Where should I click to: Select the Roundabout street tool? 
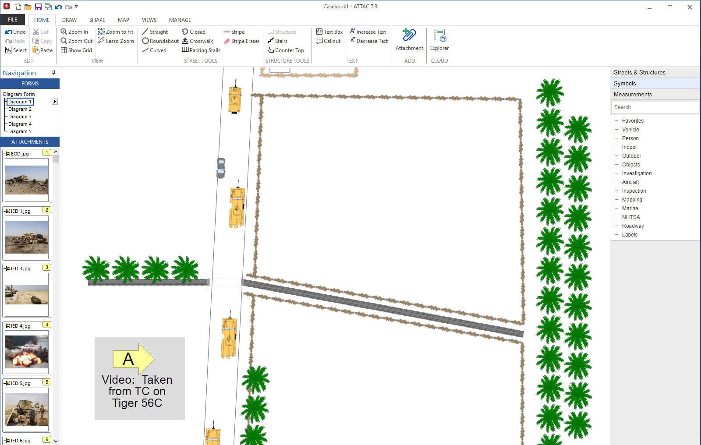(x=160, y=41)
